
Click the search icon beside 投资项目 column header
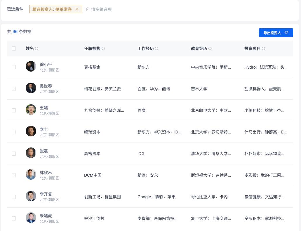(x=264, y=48)
